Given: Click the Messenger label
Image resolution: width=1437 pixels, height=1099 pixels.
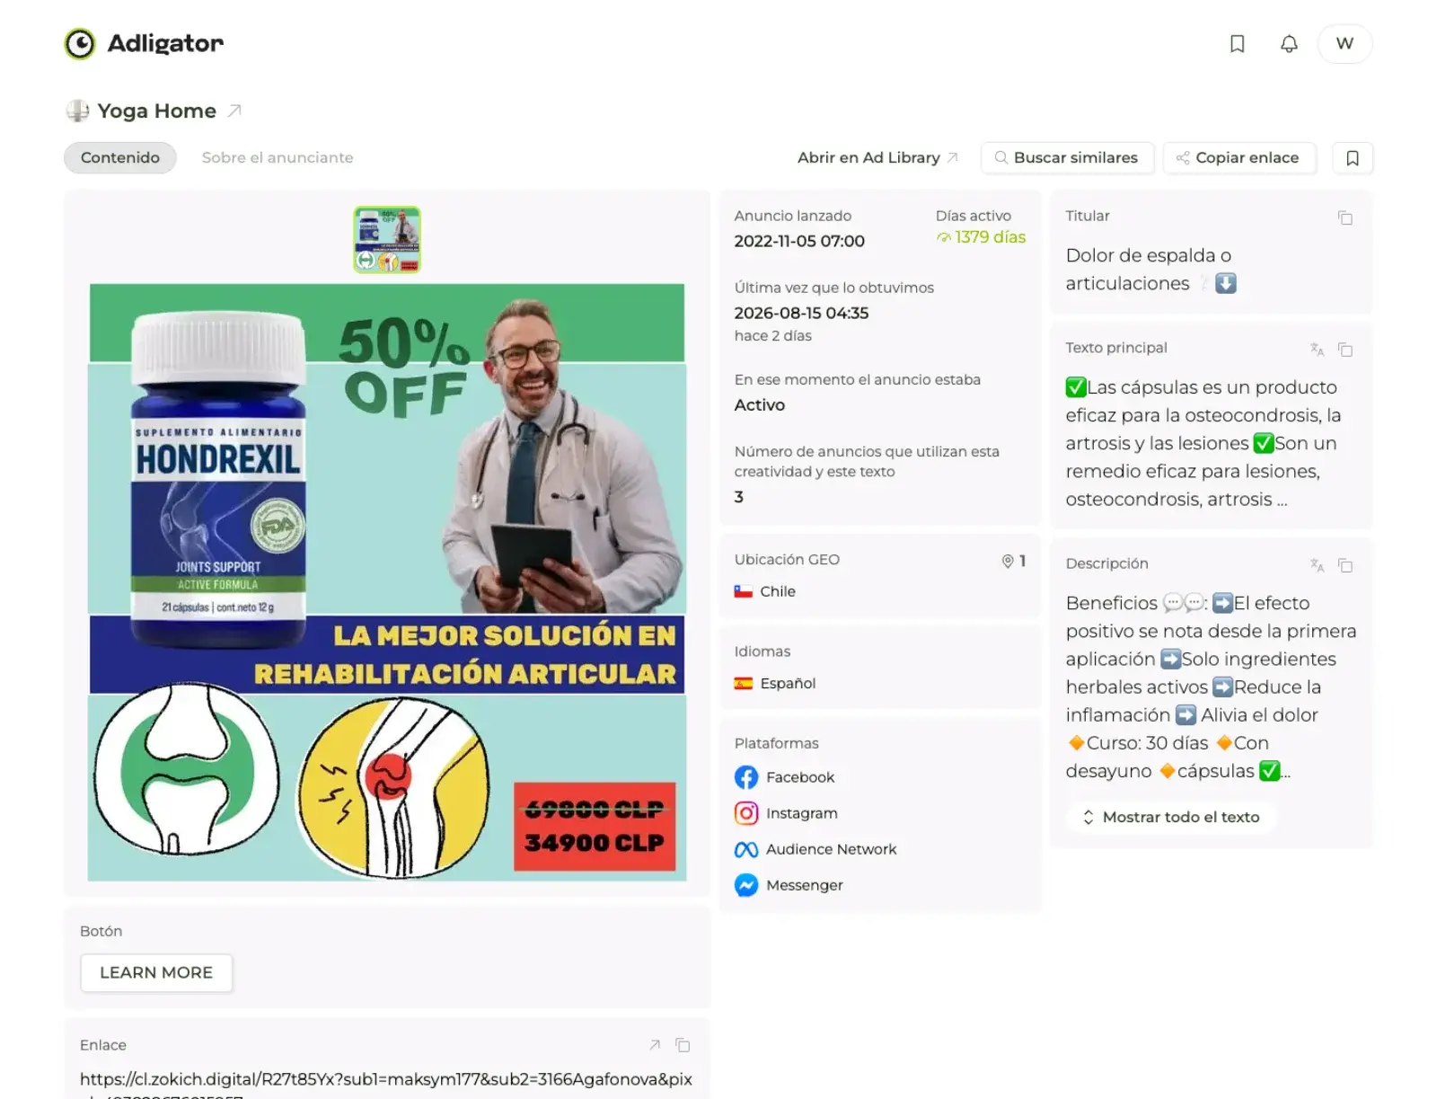Looking at the screenshot, I should pyautogui.click(x=805, y=885).
